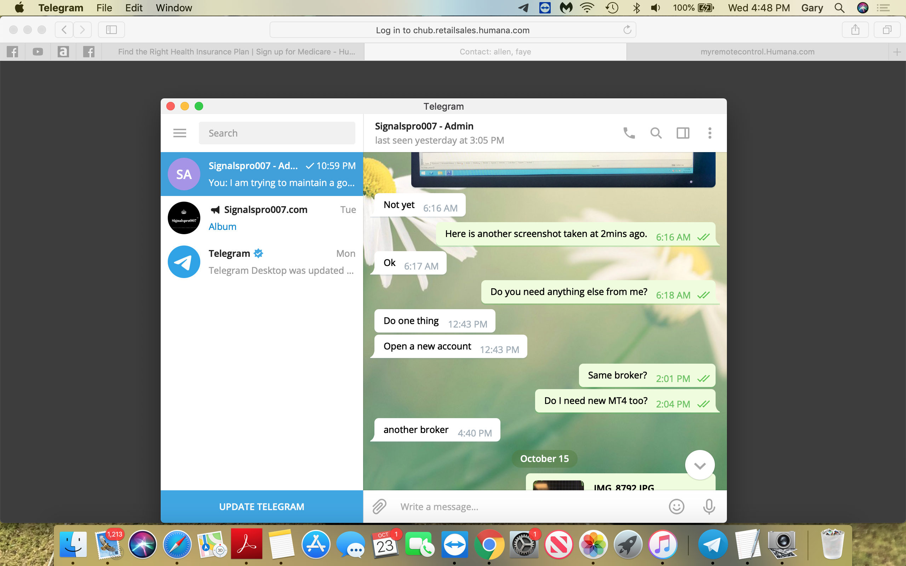
Task: Open the File menu
Action: click(x=104, y=8)
